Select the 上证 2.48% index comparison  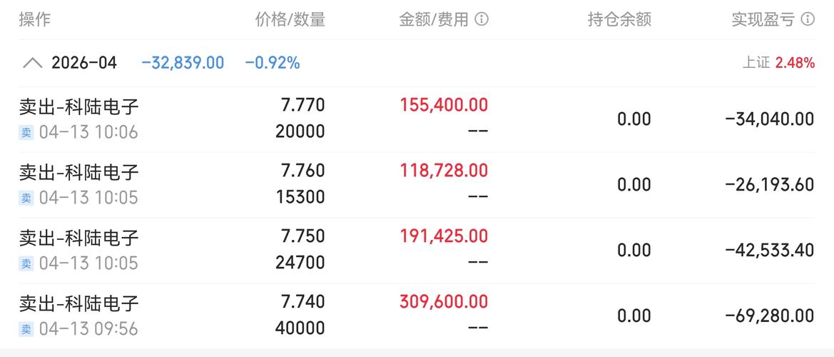coord(778,63)
